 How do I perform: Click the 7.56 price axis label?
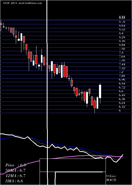pos(122,61)
